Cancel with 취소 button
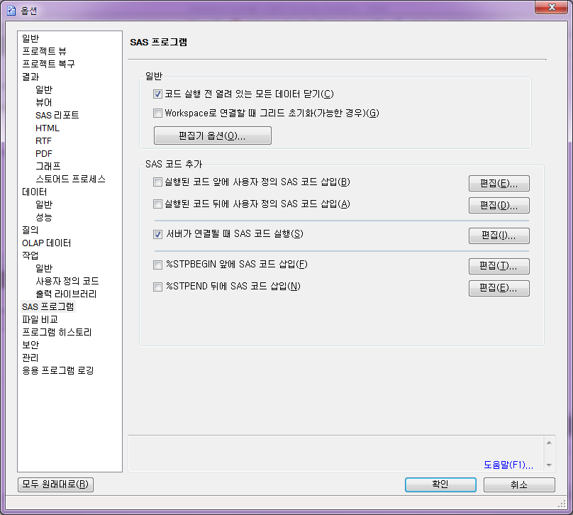This screenshot has width=573, height=515. click(x=519, y=484)
